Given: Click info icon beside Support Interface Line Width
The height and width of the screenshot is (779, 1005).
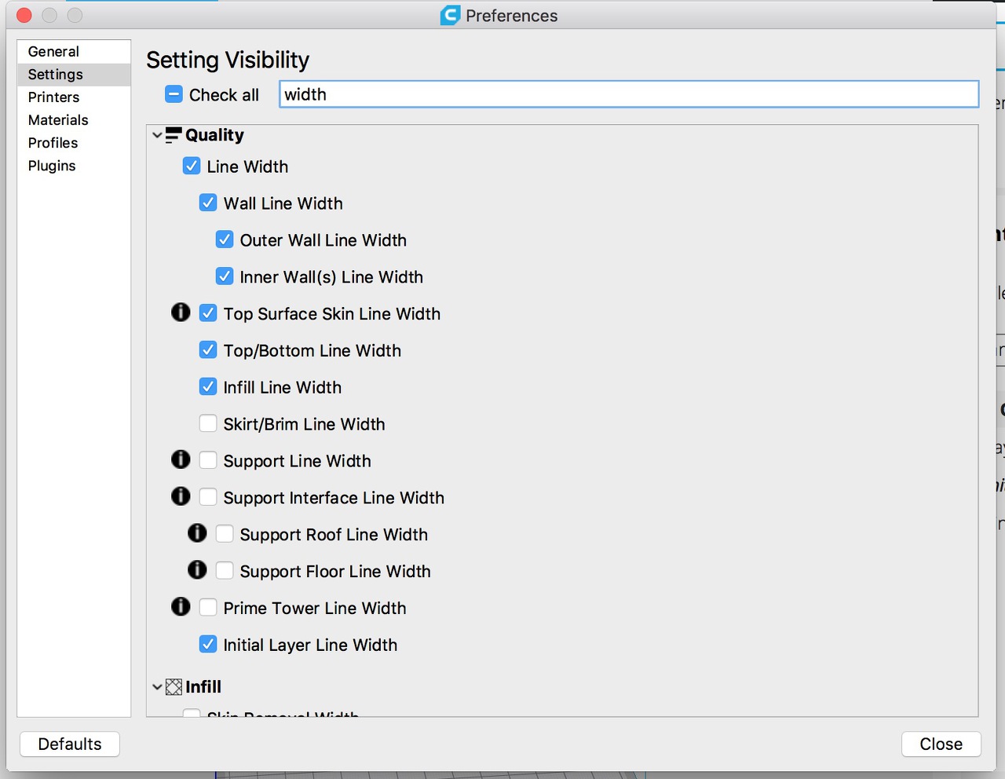Looking at the screenshot, I should coord(181,496).
